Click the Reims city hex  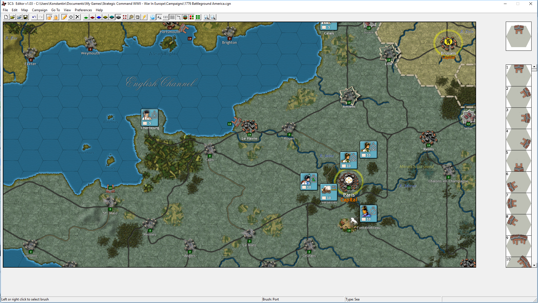click(x=428, y=138)
